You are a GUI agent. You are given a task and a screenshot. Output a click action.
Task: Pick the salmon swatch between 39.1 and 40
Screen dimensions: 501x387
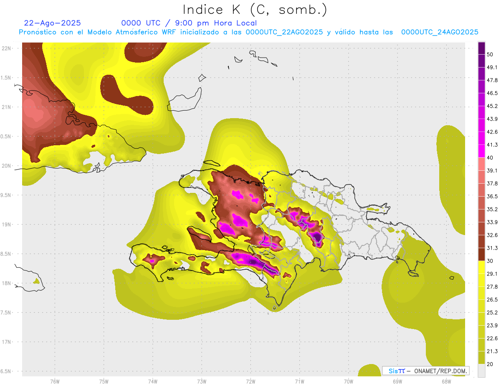[481, 164]
